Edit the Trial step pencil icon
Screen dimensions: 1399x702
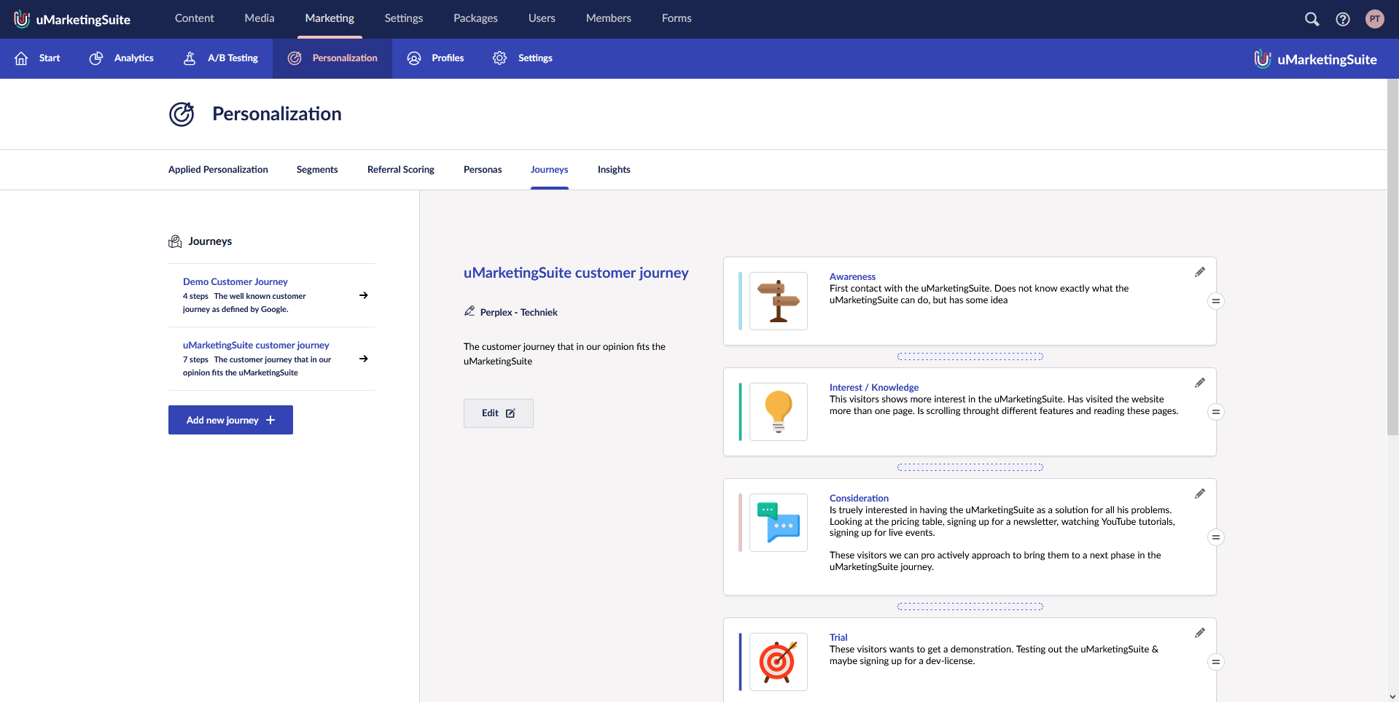tap(1200, 633)
